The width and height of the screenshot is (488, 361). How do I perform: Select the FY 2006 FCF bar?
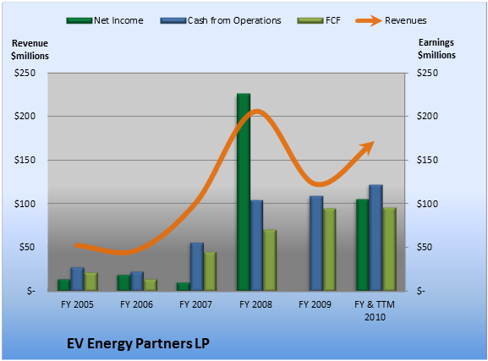[x=151, y=286]
